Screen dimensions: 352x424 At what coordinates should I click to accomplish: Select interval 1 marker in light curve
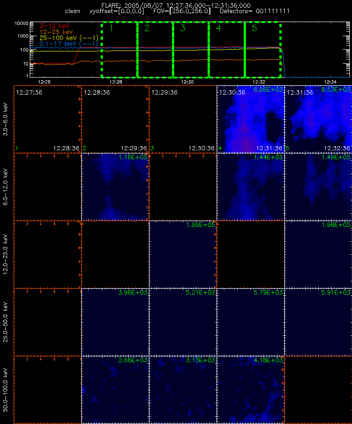111,28
